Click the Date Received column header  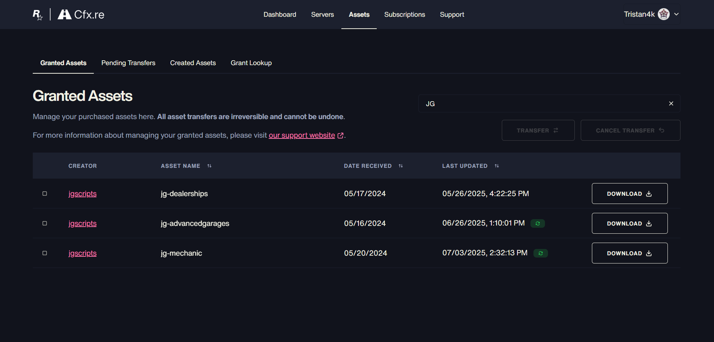(368, 166)
